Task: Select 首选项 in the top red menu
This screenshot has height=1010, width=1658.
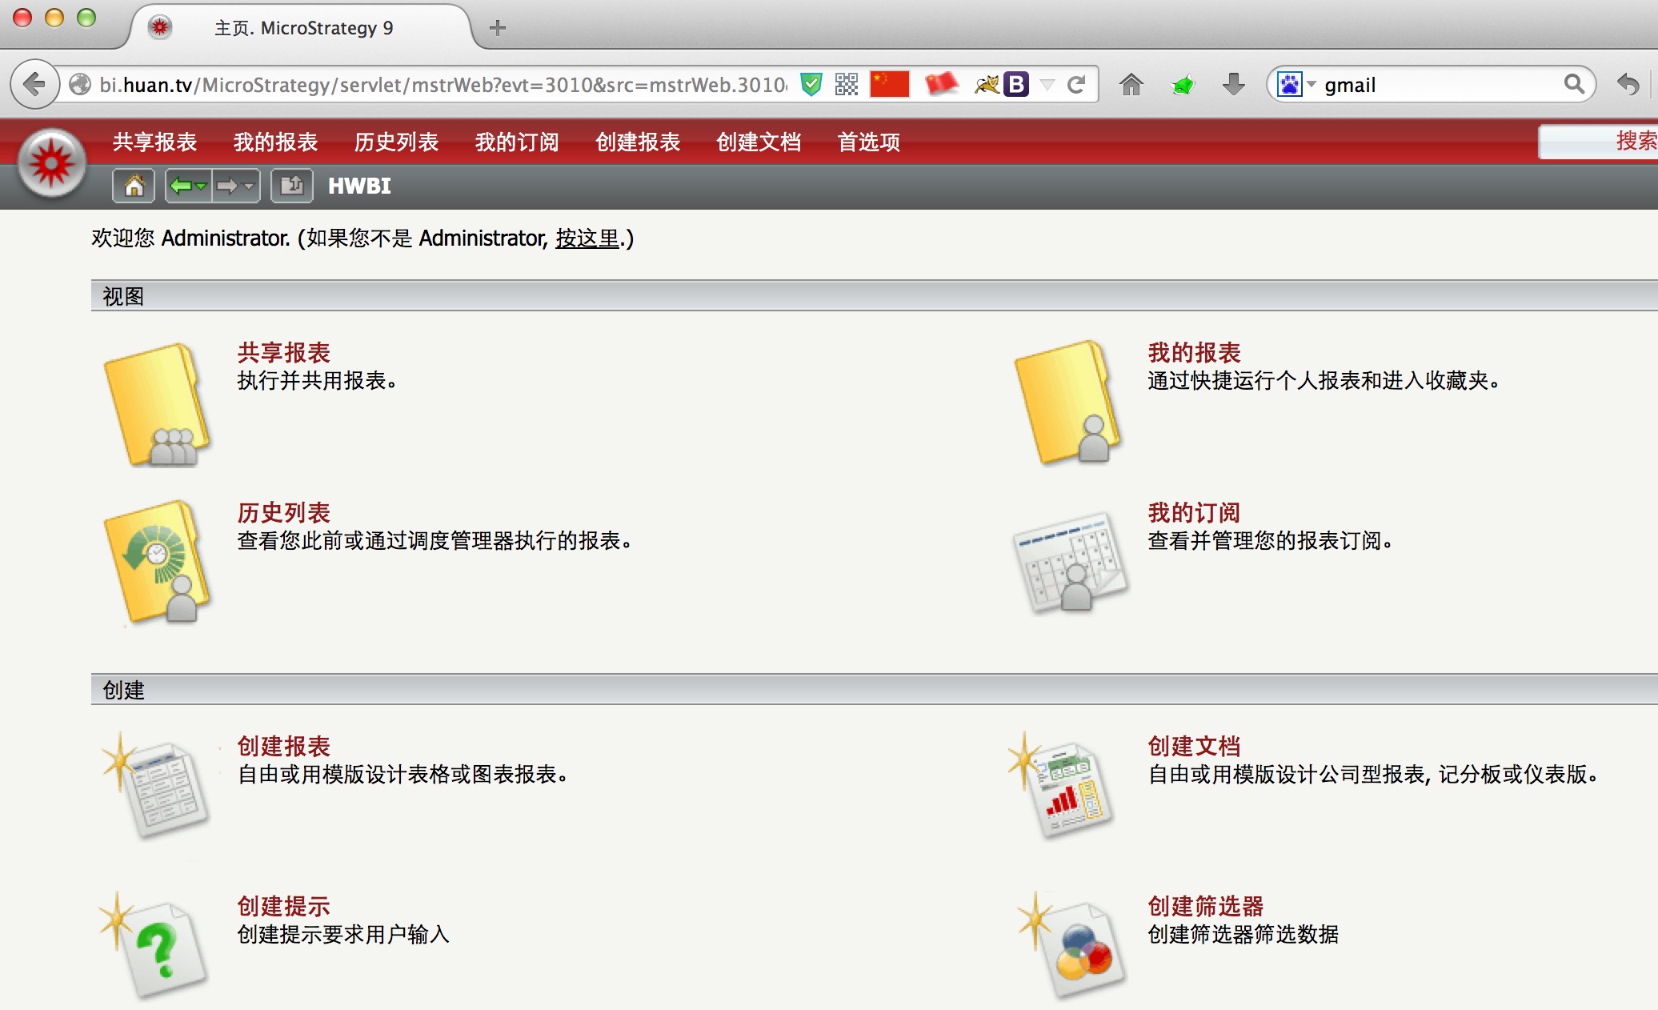Action: click(868, 142)
